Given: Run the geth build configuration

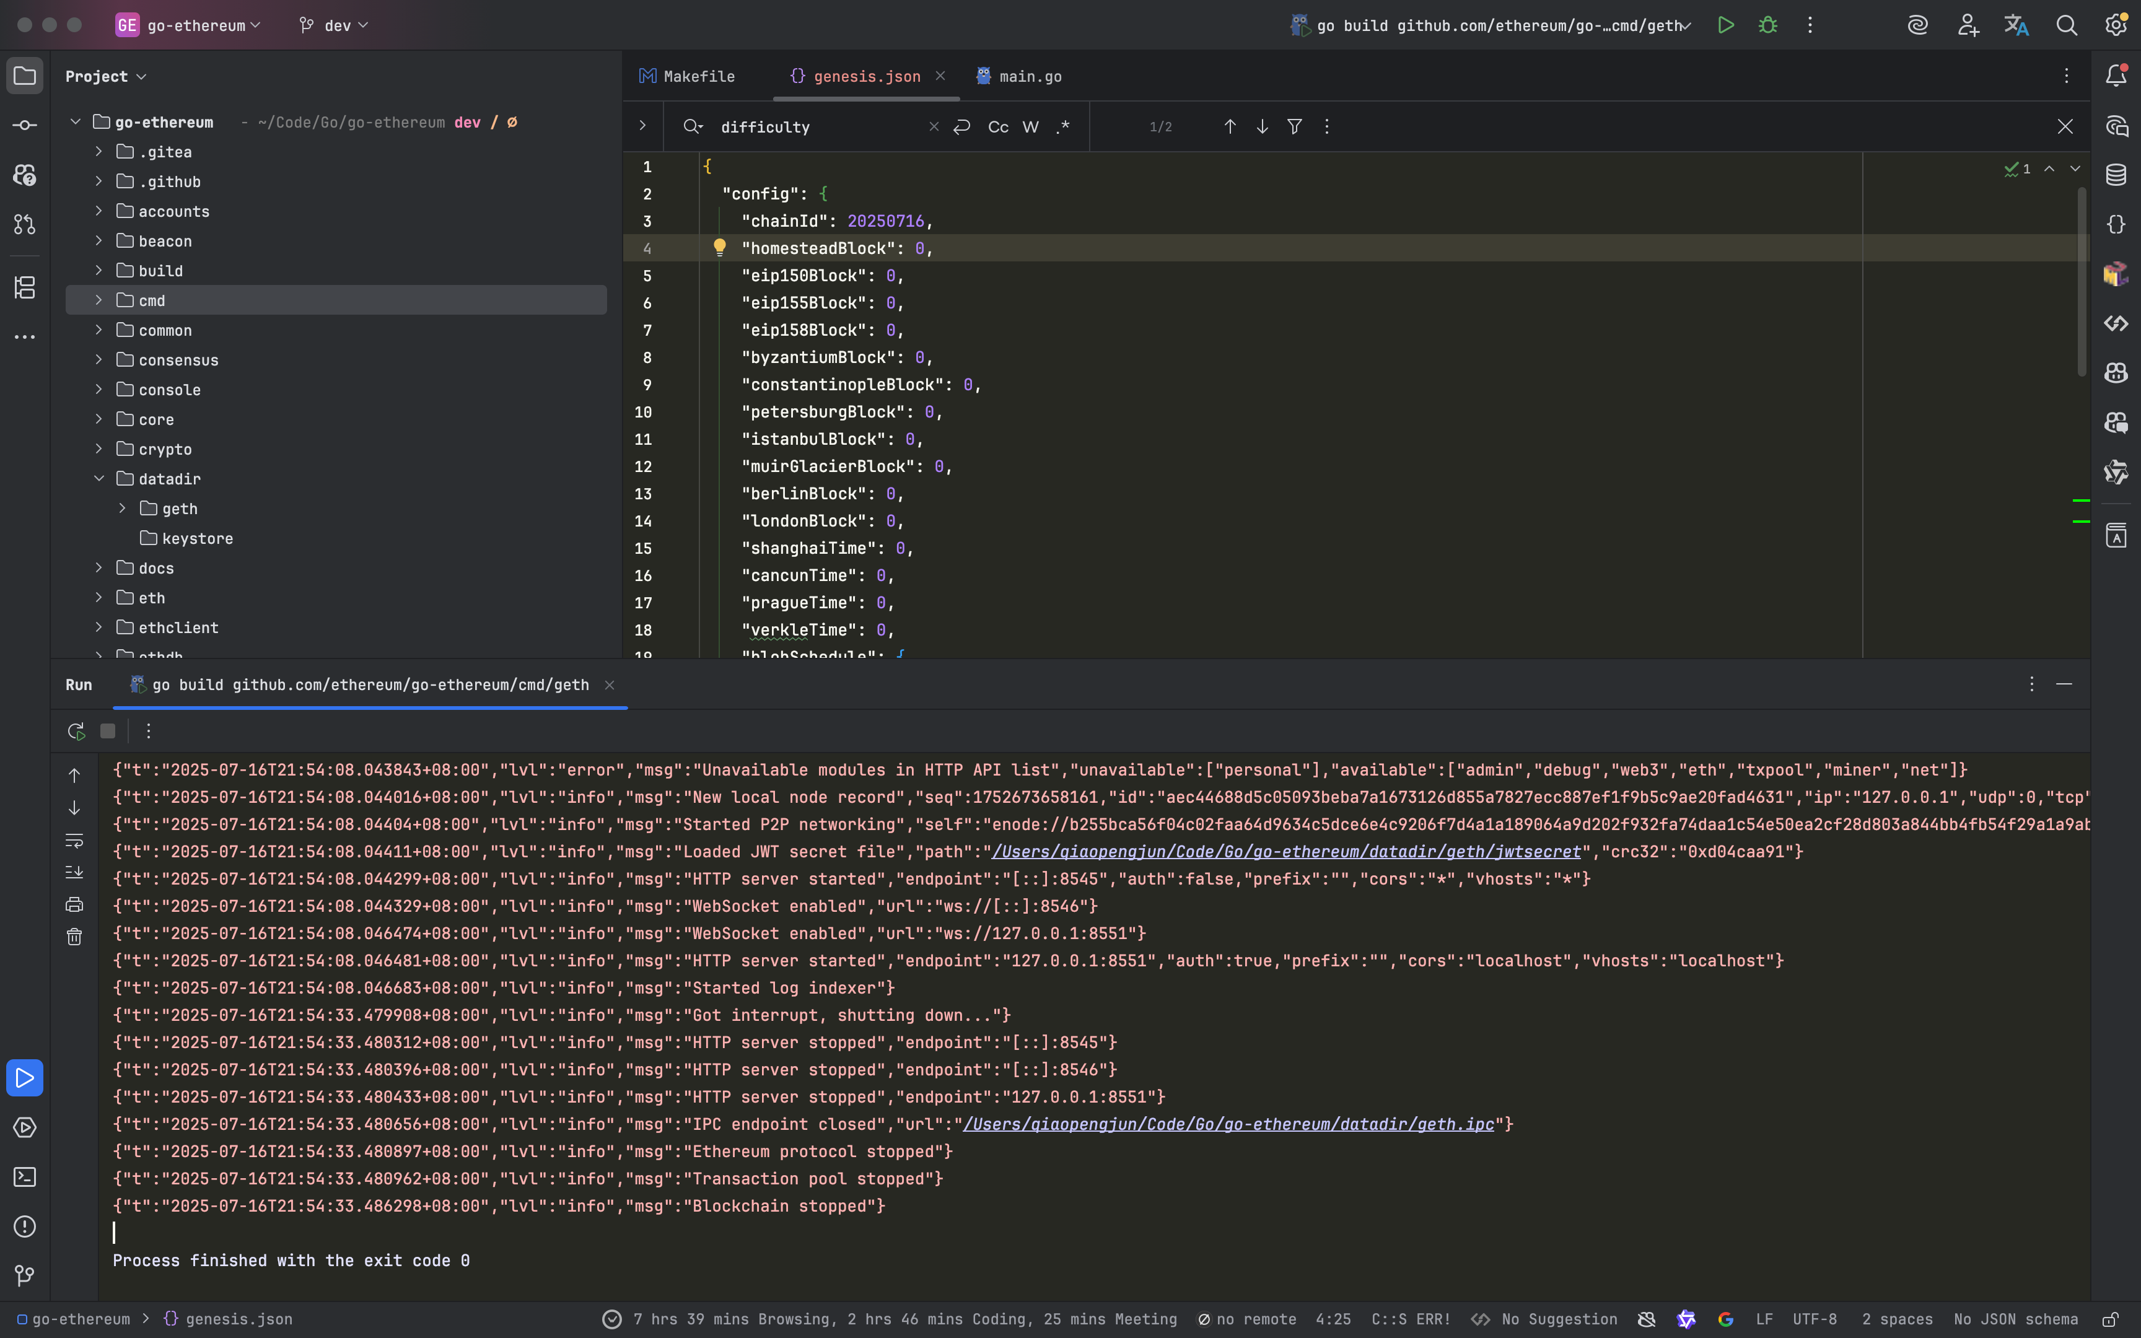Looking at the screenshot, I should [x=1725, y=25].
